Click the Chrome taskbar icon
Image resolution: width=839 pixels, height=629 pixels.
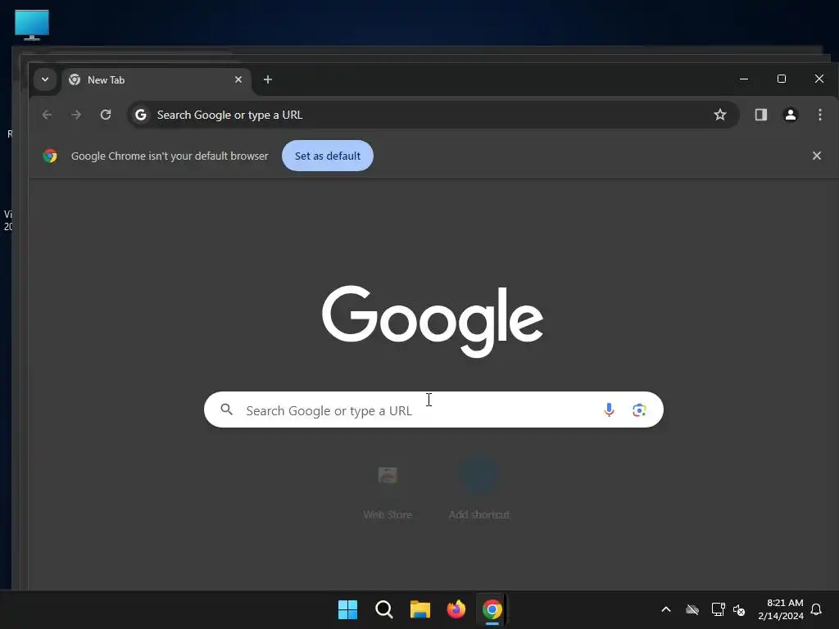tap(492, 609)
